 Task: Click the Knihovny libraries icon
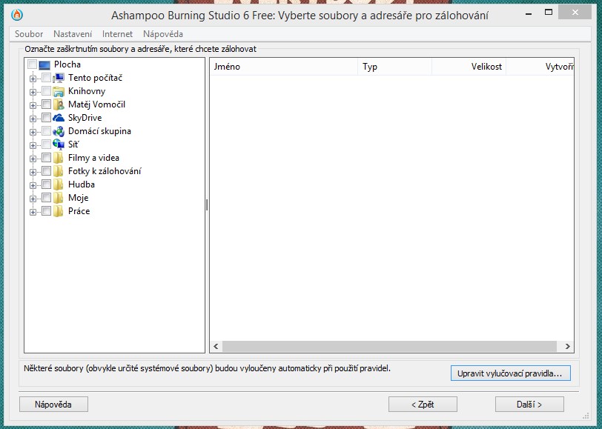(59, 91)
